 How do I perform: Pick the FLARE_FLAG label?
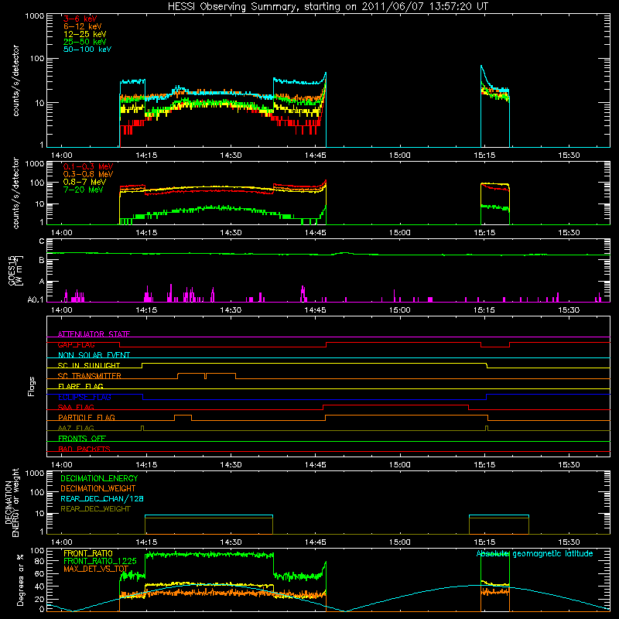(80, 386)
